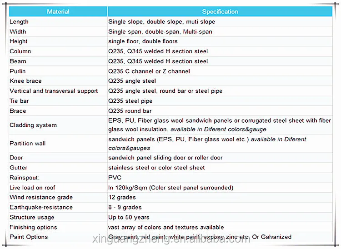Click the Gutter row label

coord(19,168)
